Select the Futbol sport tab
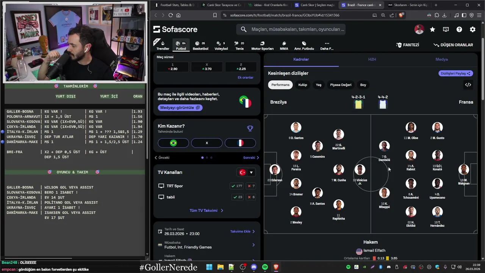The image size is (485, 273). click(181, 45)
